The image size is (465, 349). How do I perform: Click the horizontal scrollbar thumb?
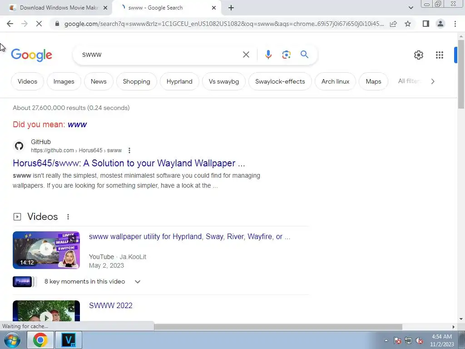pyautogui.click(x=278, y=327)
